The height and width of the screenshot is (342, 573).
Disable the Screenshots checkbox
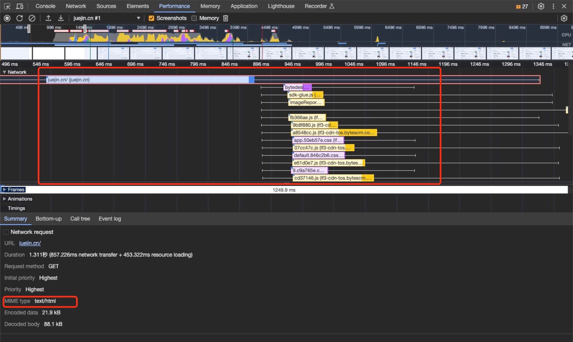[151, 18]
